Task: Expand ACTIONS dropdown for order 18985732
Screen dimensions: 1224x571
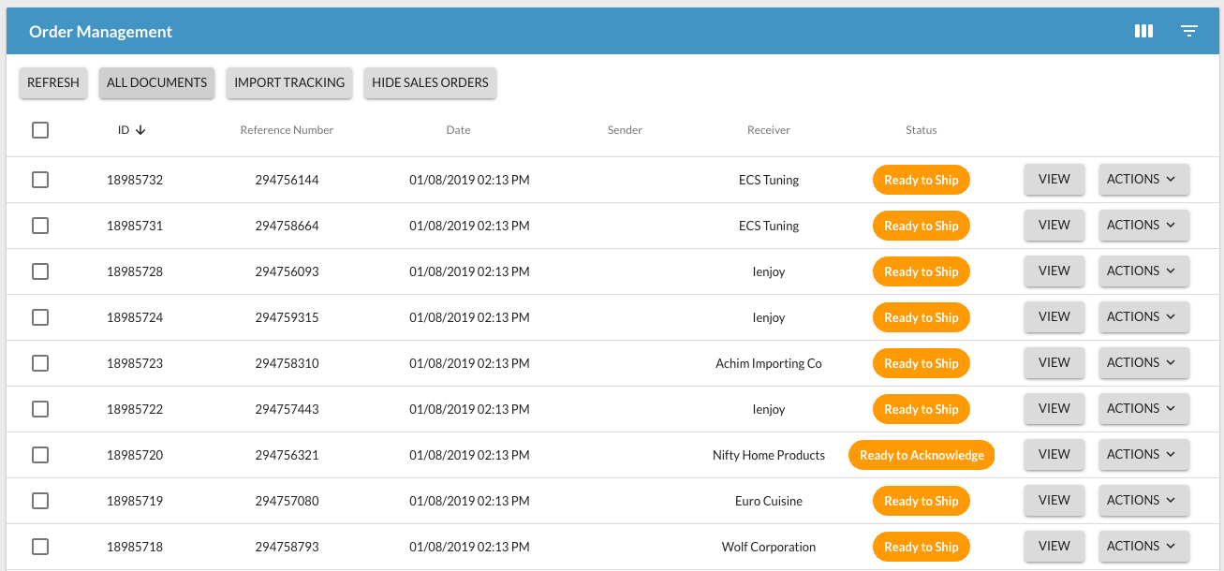Action: coord(1143,180)
